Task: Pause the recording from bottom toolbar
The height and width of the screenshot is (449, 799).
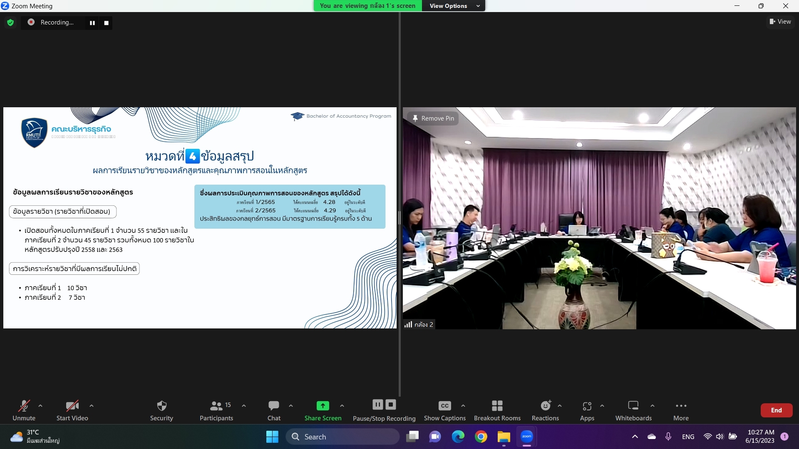Action: click(378, 405)
